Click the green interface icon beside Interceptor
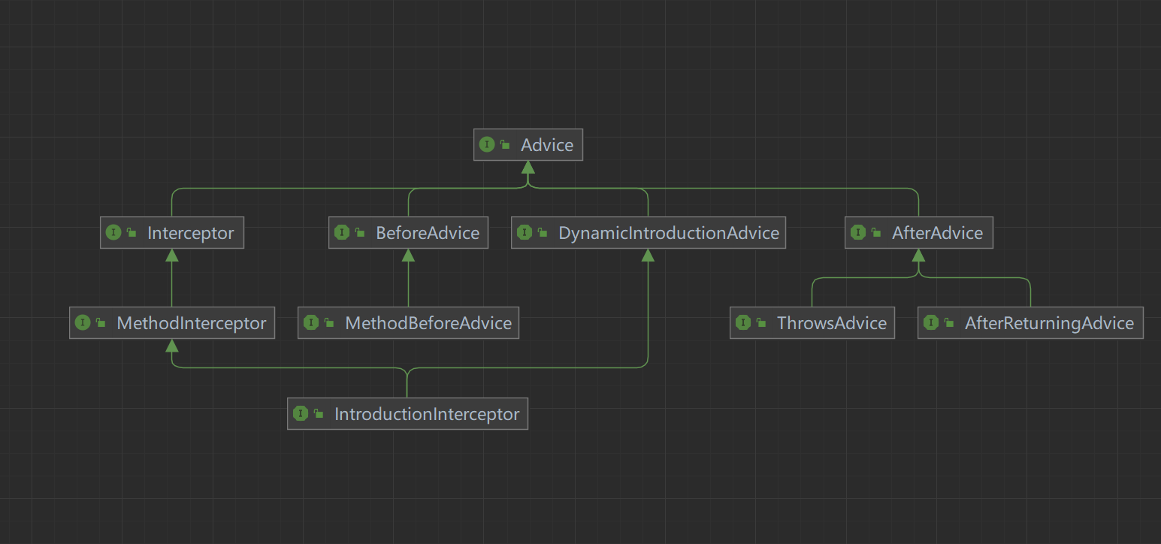This screenshot has width=1161, height=544. pyautogui.click(x=113, y=233)
